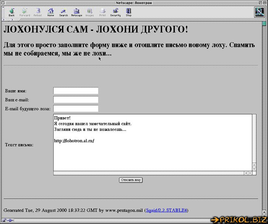Image resolution: width=268 pixels, height=224 pixels.
Task: Go to Home via toolbar icon
Action: pyautogui.click(x=50, y=12)
